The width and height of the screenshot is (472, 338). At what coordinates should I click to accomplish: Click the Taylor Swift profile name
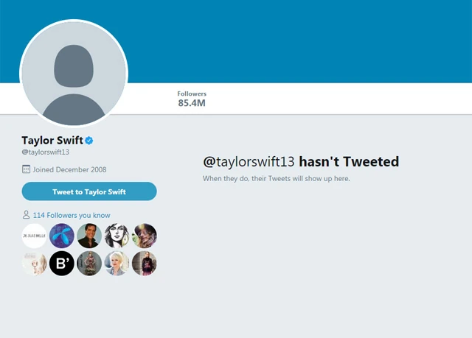pyautogui.click(x=52, y=140)
